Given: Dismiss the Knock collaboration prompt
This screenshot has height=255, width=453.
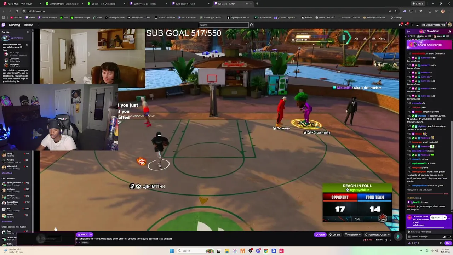Looking at the screenshot, I should coord(449,217).
